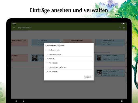Go to home via house icon

(x=124, y=28)
